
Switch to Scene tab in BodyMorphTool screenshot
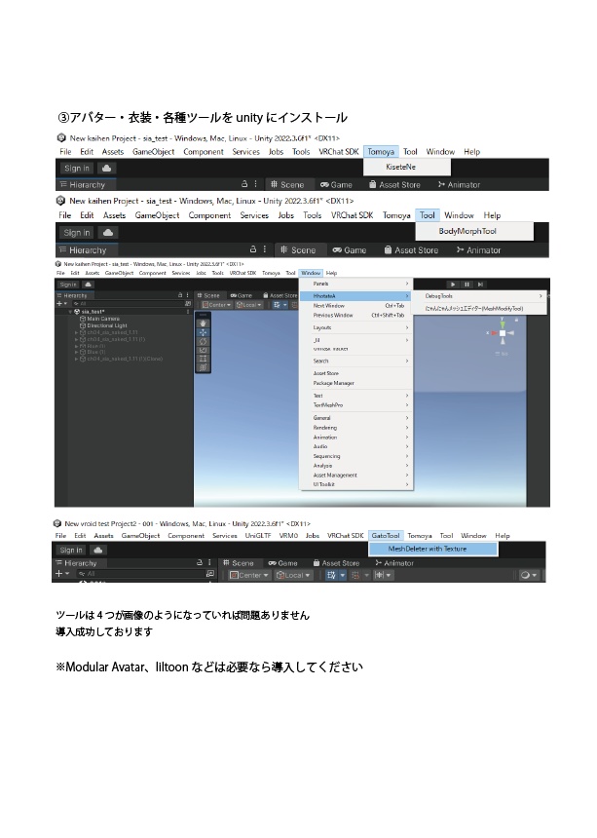coord(298,250)
